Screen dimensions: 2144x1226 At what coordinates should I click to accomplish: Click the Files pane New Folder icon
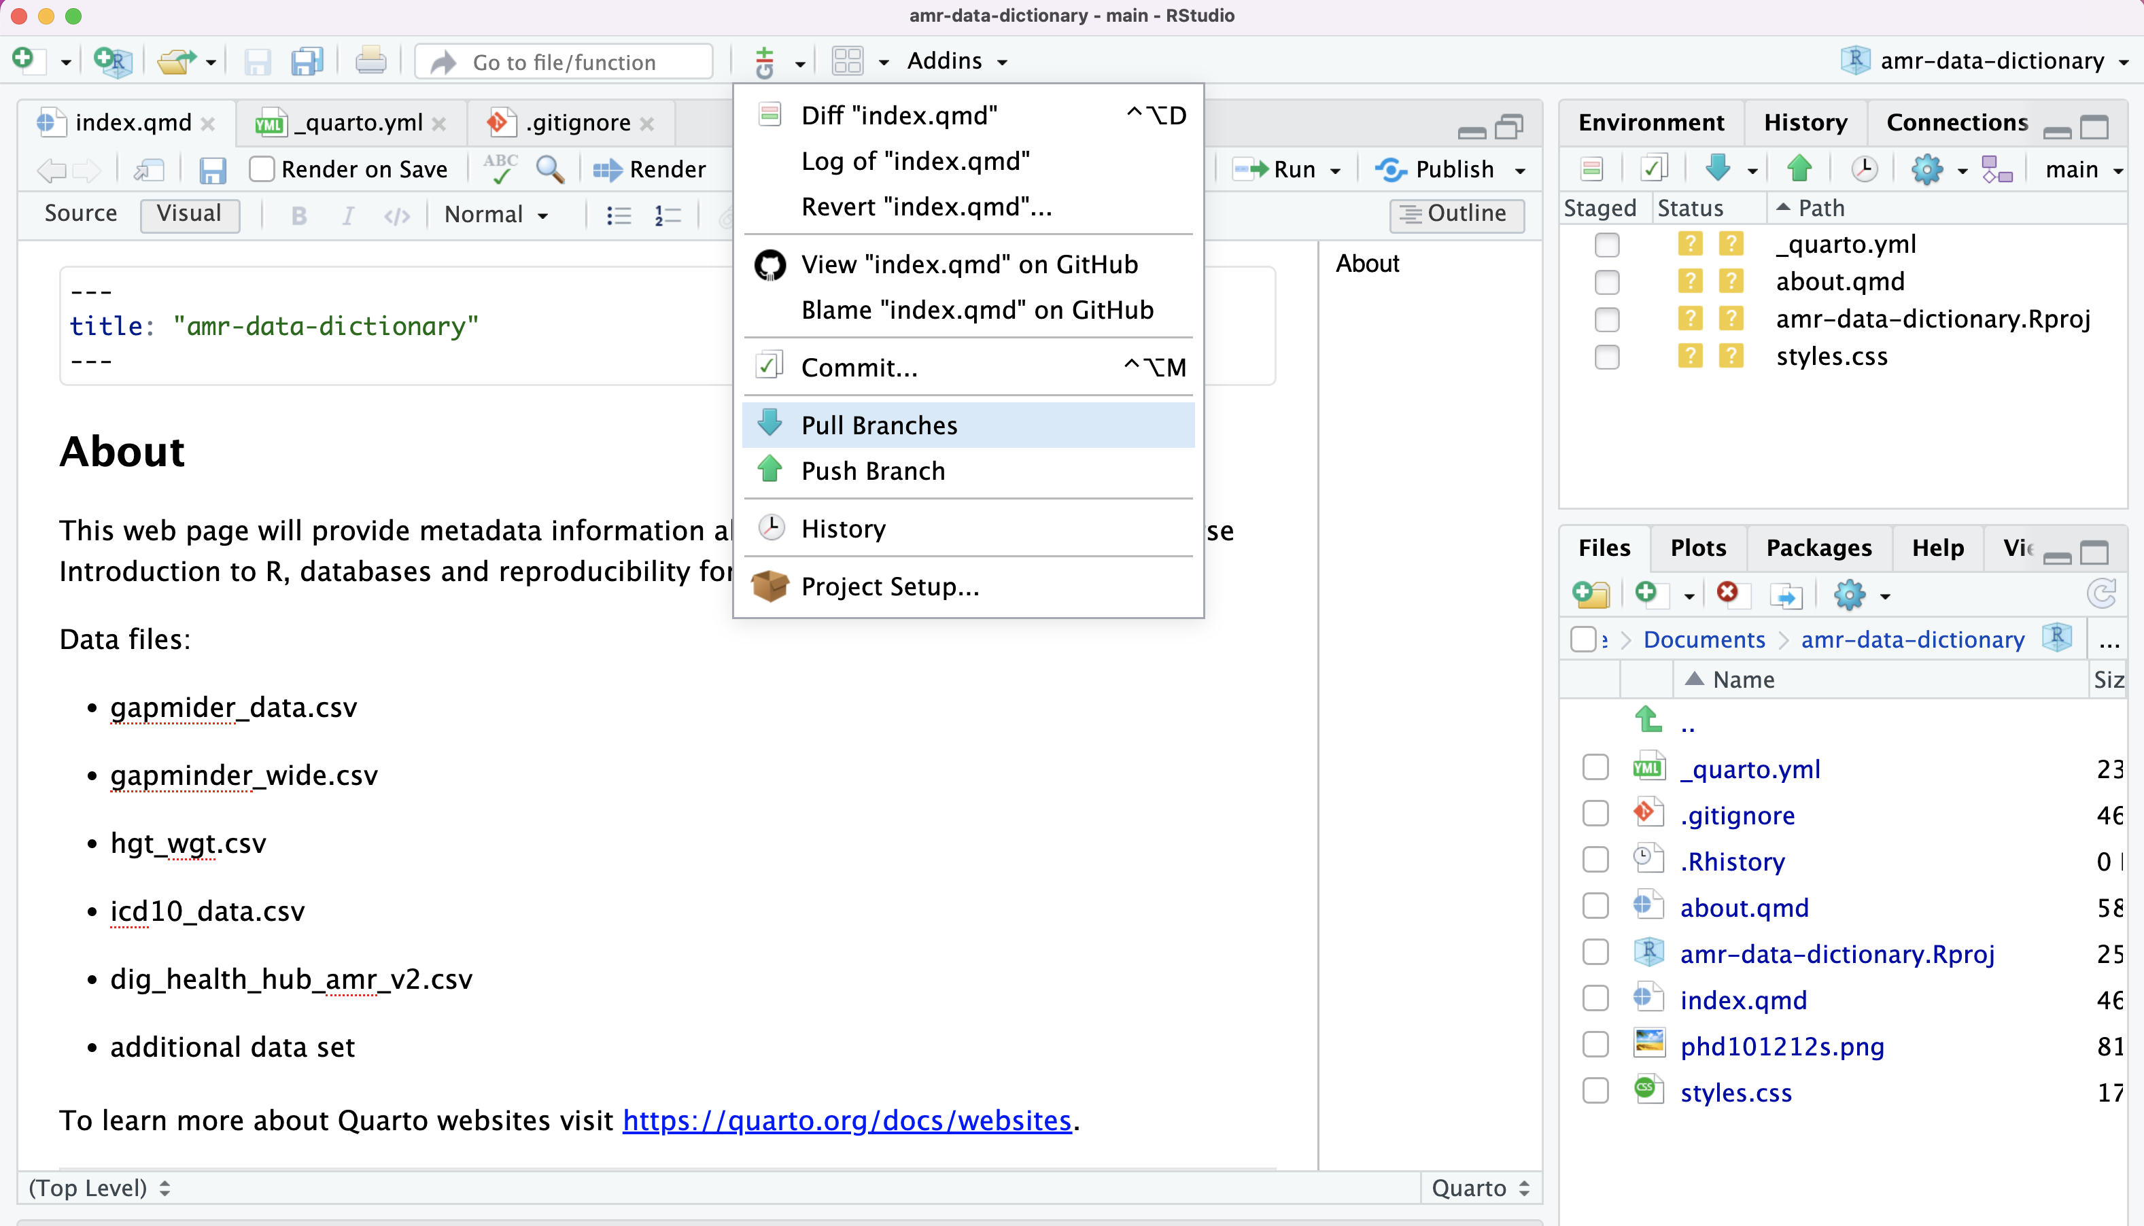click(1591, 595)
